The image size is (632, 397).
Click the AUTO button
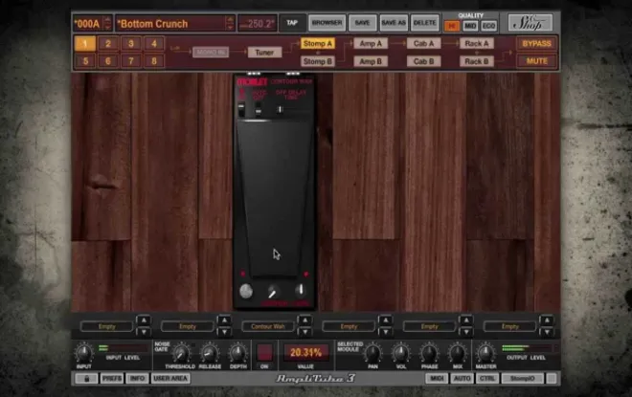pos(462,379)
